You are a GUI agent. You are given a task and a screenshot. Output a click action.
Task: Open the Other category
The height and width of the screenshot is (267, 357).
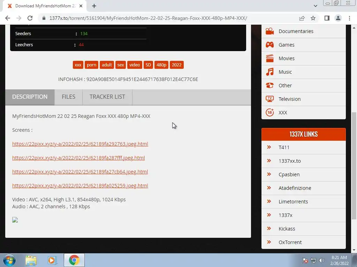(285, 86)
